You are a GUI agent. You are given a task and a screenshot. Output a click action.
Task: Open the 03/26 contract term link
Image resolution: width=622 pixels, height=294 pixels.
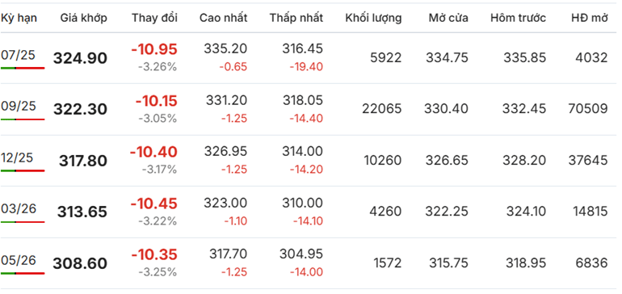pos(19,208)
